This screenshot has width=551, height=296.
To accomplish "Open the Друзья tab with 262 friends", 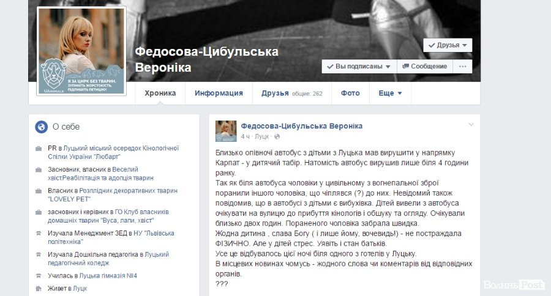I will click(291, 93).
